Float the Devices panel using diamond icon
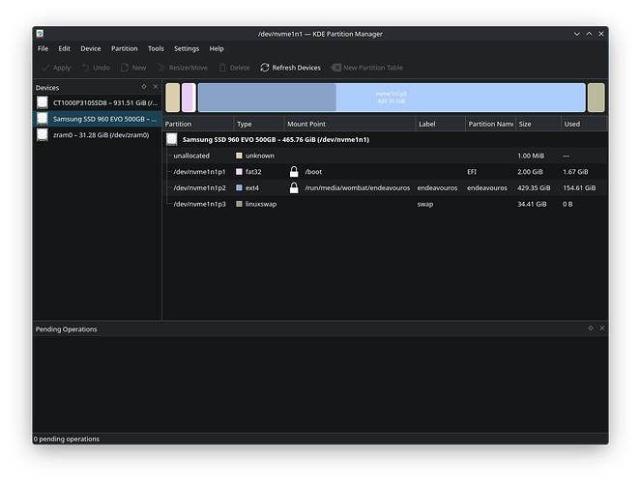Image resolution: width=641 pixels, height=483 pixels. click(x=143, y=87)
